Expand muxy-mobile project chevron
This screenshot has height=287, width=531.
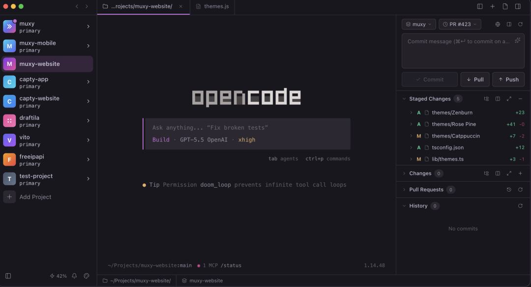88,46
